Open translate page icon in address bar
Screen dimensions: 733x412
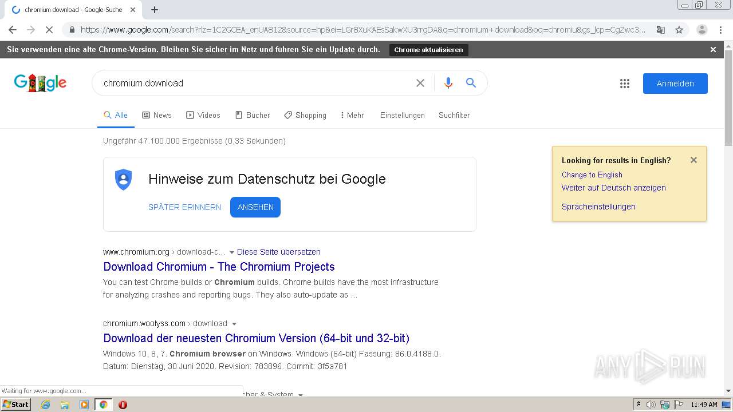point(660,30)
